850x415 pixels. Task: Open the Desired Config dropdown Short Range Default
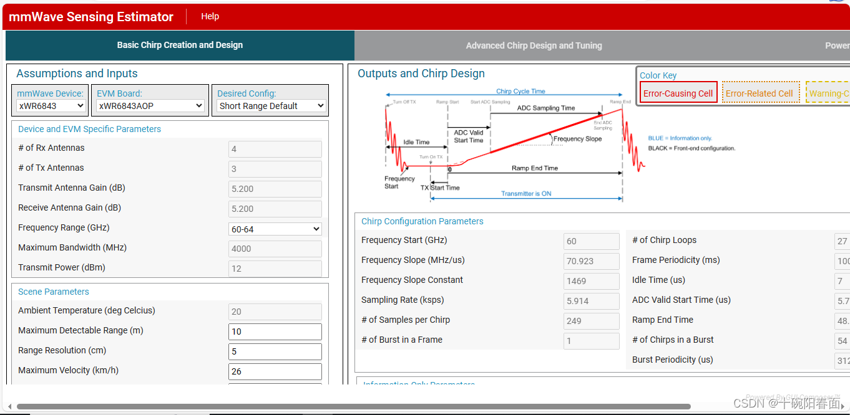click(271, 106)
